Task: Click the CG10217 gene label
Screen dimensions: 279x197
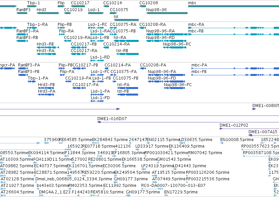Action: tap(80, 3)
